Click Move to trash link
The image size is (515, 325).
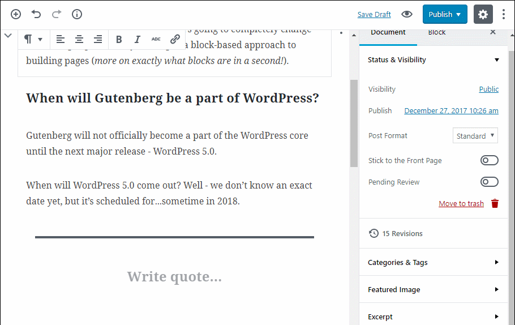point(461,203)
